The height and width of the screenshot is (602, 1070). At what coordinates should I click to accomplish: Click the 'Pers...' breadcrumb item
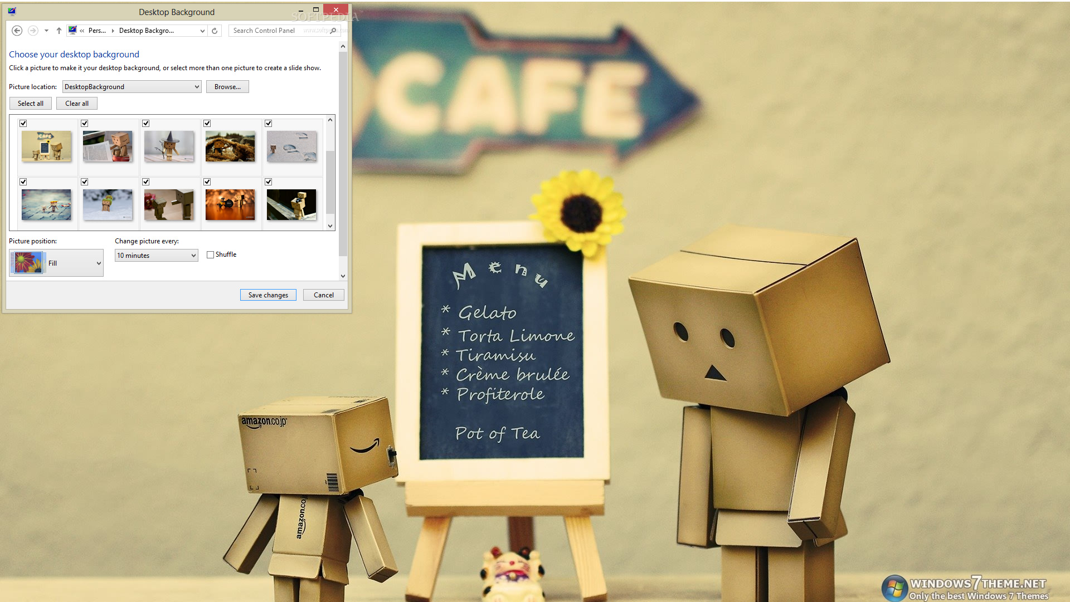tap(97, 31)
